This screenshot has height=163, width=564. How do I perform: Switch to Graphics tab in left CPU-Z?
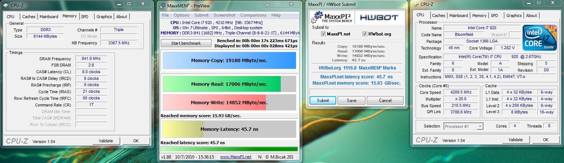point(104,17)
